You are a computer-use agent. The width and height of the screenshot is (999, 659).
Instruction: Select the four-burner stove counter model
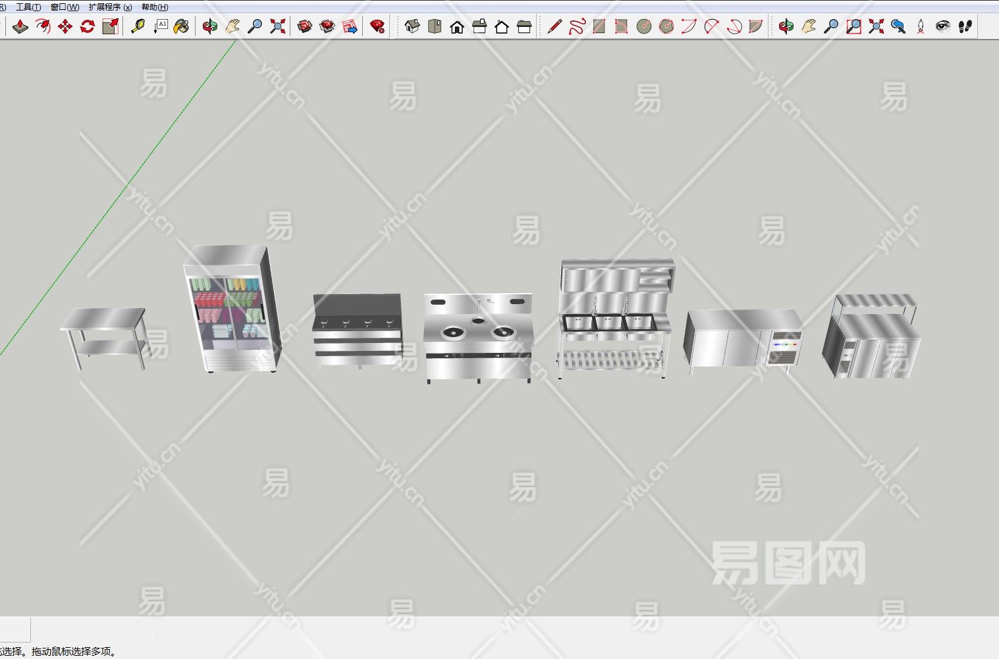357,330
